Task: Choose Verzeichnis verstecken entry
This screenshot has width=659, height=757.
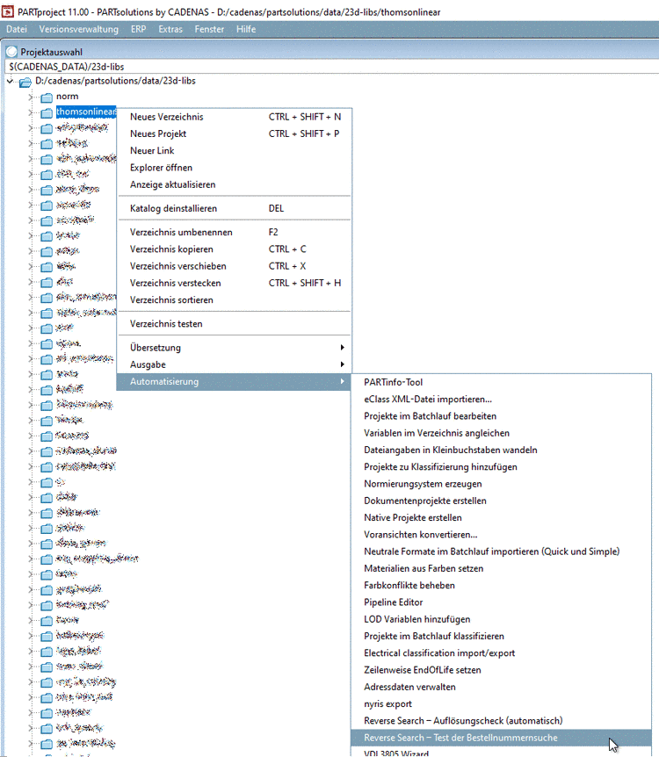Action: pos(235,283)
